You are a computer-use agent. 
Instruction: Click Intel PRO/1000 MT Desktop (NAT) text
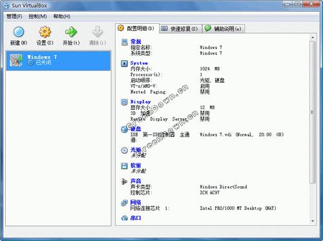[238, 208]
